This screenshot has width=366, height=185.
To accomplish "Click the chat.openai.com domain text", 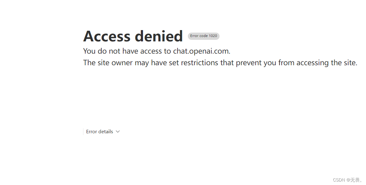I will pyautogui.click(x=201, y=51).
